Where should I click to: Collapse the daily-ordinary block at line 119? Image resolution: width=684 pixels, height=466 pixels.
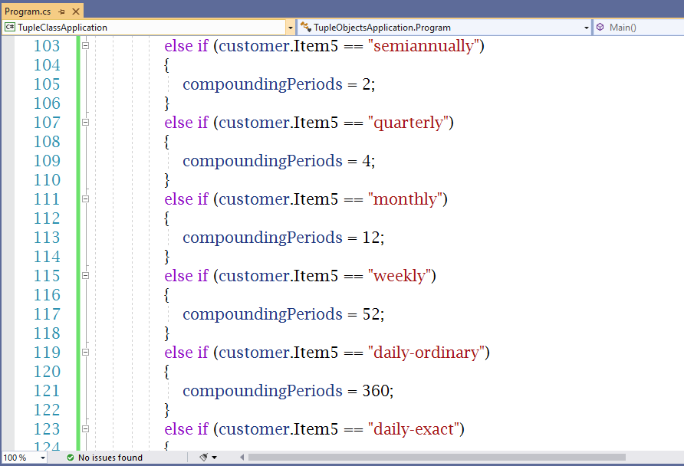[86, 353]
